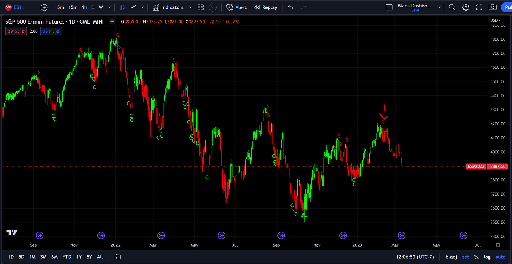Open the indicator templates grid icon

201,7
